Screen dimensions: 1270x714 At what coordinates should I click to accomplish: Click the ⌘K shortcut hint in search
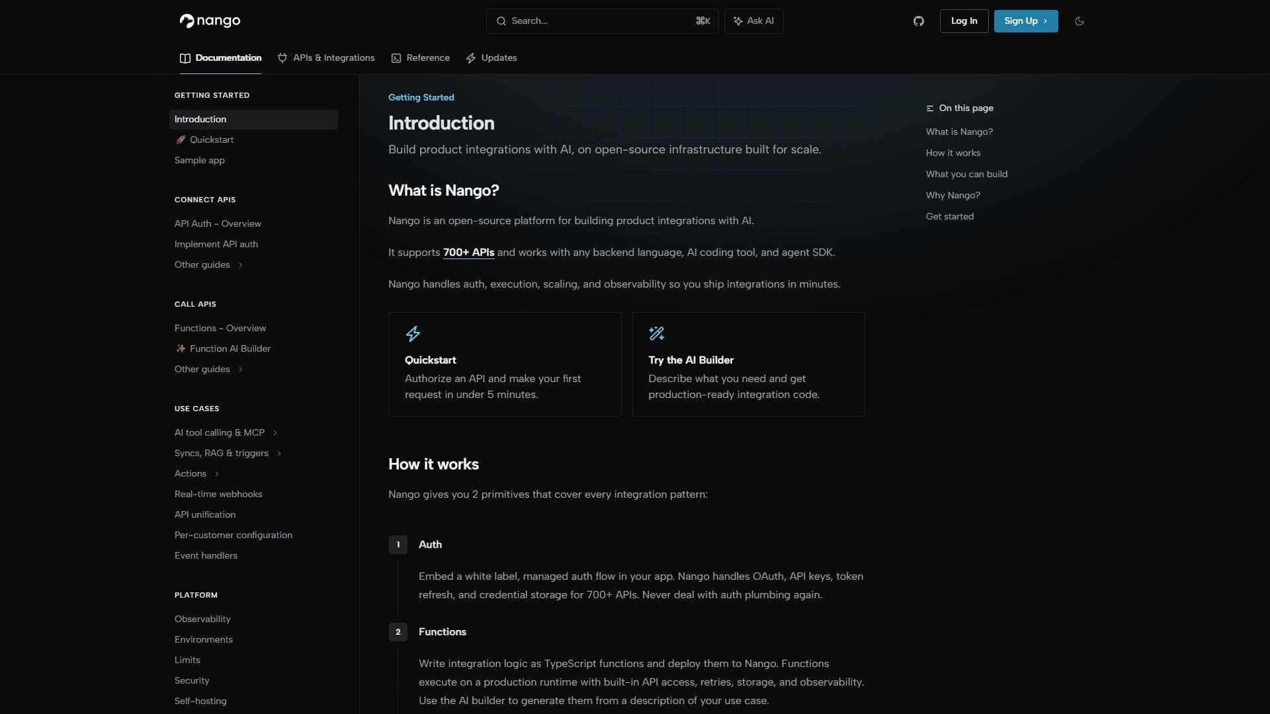point(703,21)
